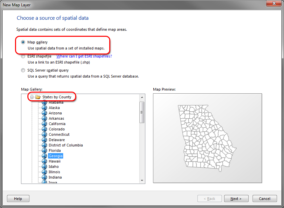The height and width of the screenshot is (208, 284).
Task: Collapse the States by County tree node
Action: click(32, 97)
